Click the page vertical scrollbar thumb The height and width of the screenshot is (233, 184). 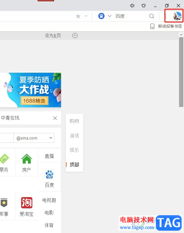(181, 72)
